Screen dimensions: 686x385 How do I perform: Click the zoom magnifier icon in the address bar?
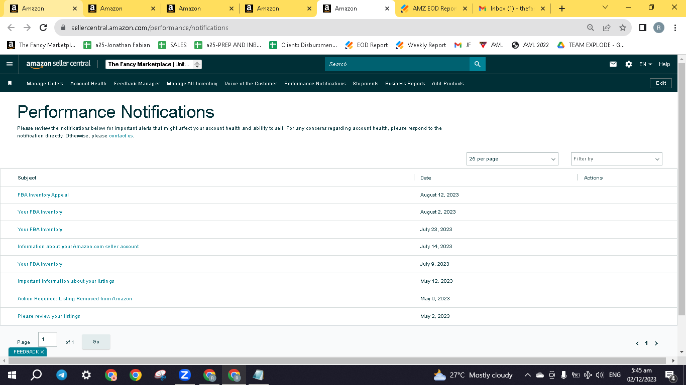tap(591, 28)
